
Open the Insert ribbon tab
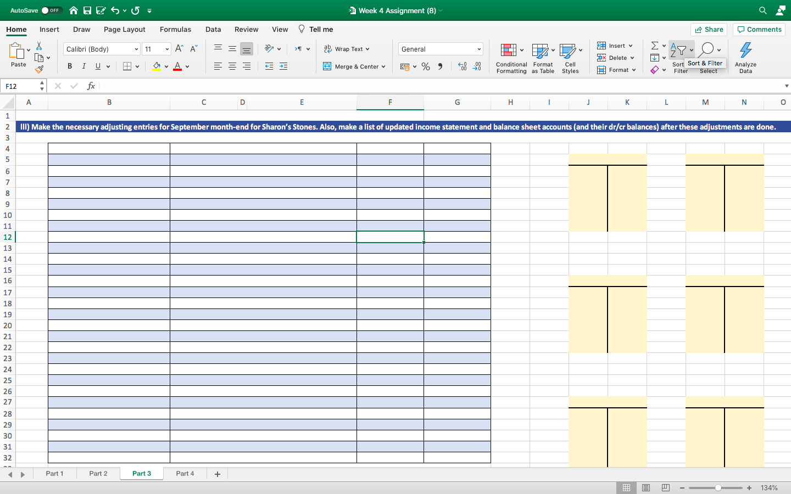[49, 30]
